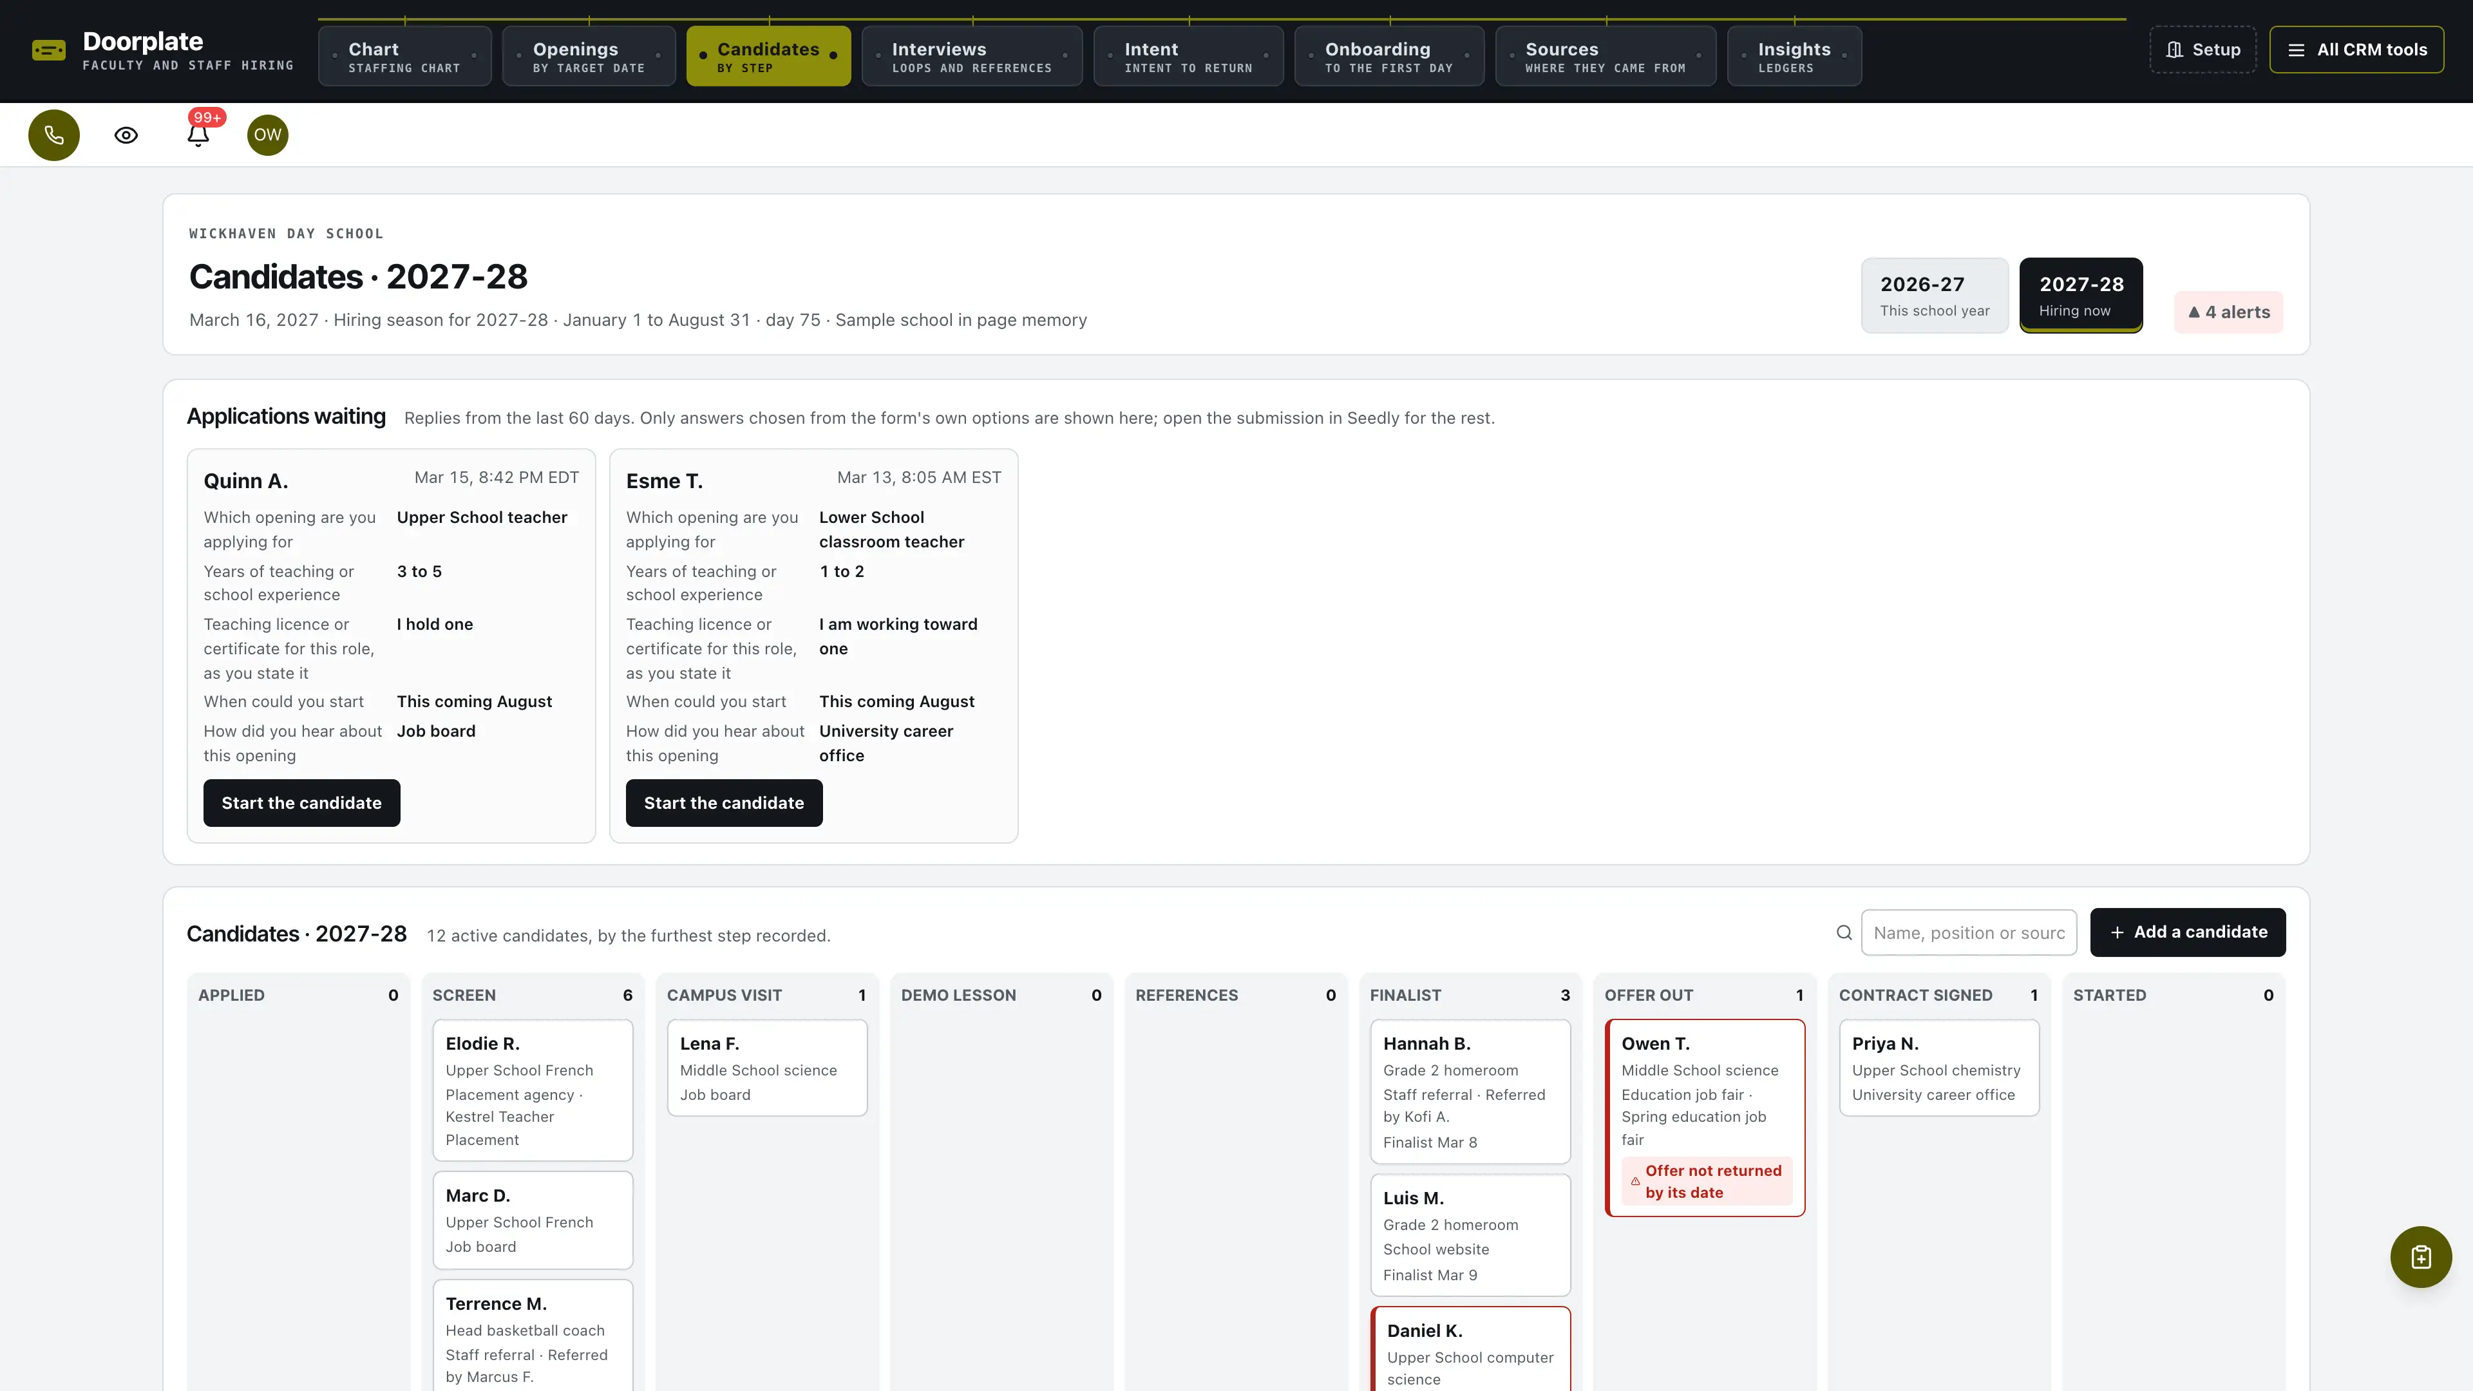Open the Sources tab
2473x1391 pixels.
click(1605, 57)
